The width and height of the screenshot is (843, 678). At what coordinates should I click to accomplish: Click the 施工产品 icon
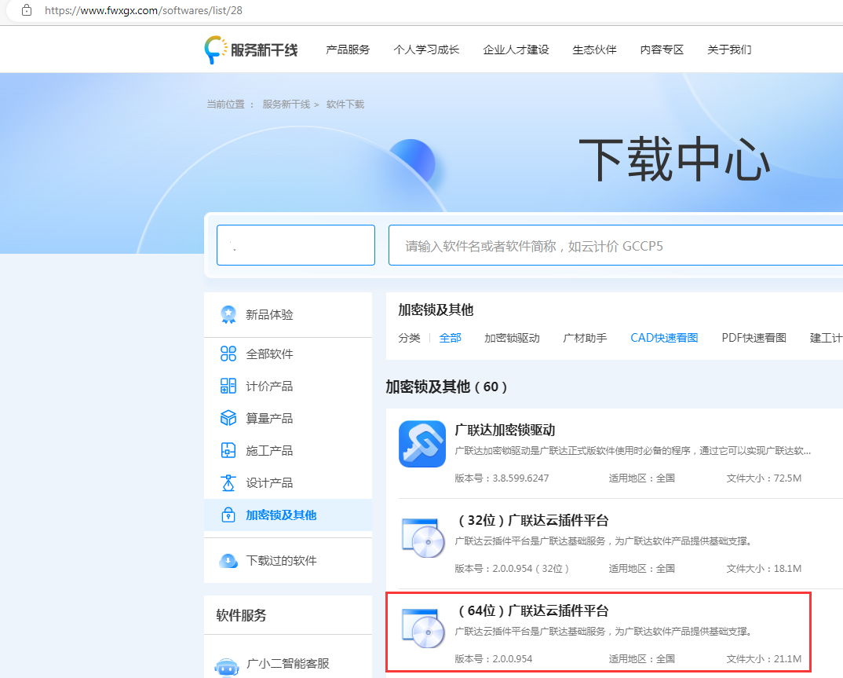point(228,451)
